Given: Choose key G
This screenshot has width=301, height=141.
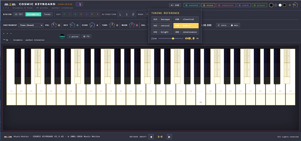Looking at the screenshot, I should [x=76, y=14].
